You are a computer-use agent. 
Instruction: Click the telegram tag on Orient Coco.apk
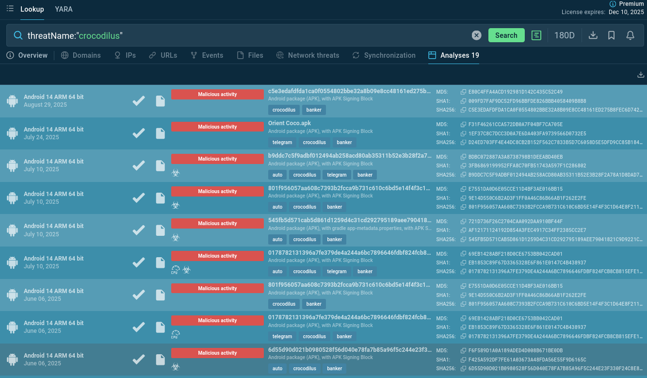click(282, 143)
